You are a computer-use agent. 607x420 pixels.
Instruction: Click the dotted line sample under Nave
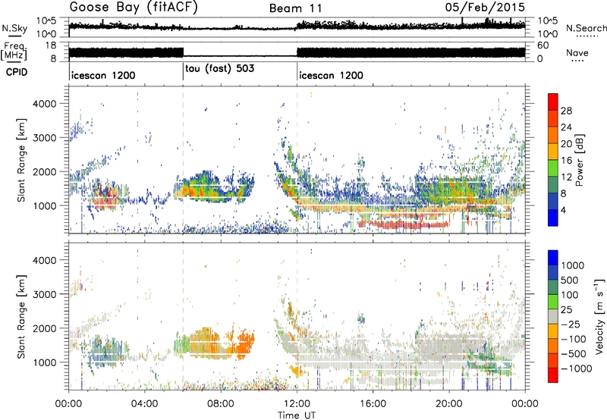[x=578, y=61]
